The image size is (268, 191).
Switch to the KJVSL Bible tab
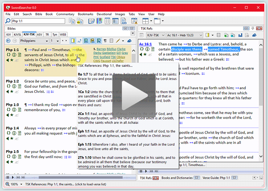point(17,34)
